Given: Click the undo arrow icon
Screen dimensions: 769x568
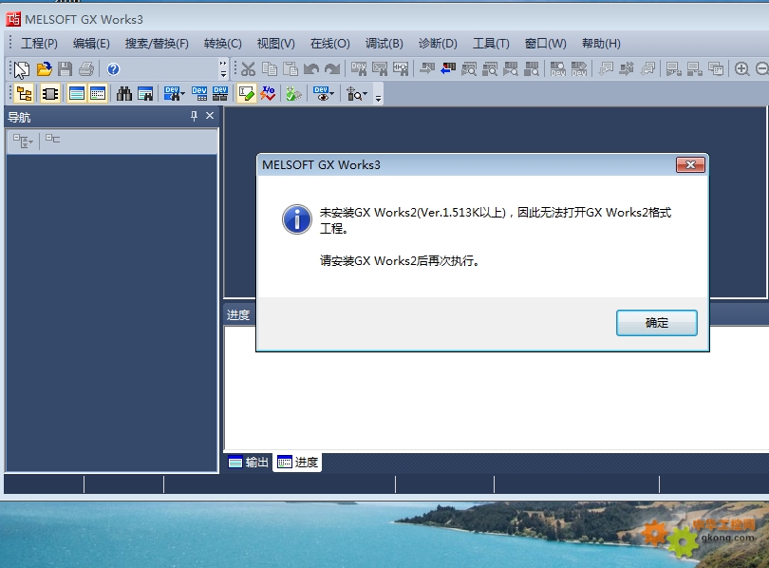Looking at the screenshot, I should tap(311, 69).
